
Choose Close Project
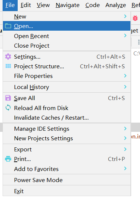tap(67, 45)
